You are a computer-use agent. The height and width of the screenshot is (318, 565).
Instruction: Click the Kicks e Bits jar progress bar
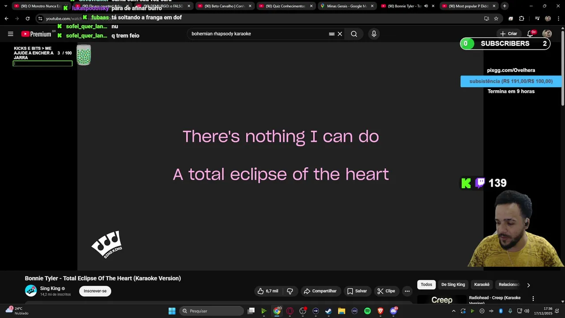pyautogui.click(x=43, y=64)
